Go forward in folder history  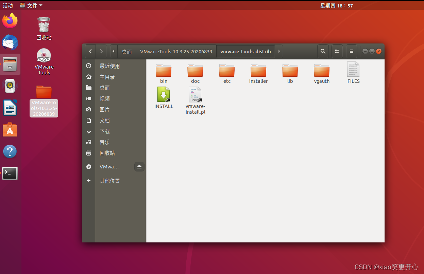(101, 51)
